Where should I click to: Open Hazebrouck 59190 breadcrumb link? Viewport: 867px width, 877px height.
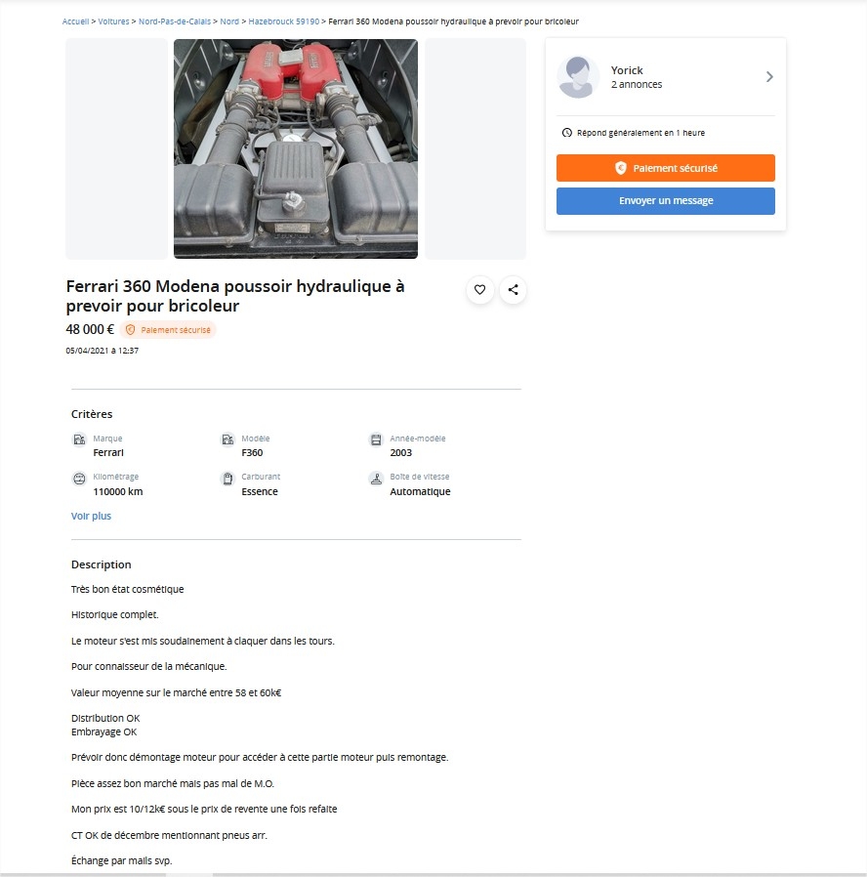283,21
